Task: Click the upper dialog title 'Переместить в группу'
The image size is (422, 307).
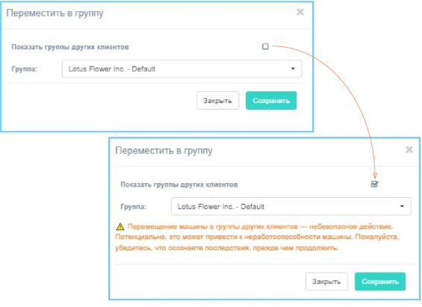Action: tap(55, 13)
